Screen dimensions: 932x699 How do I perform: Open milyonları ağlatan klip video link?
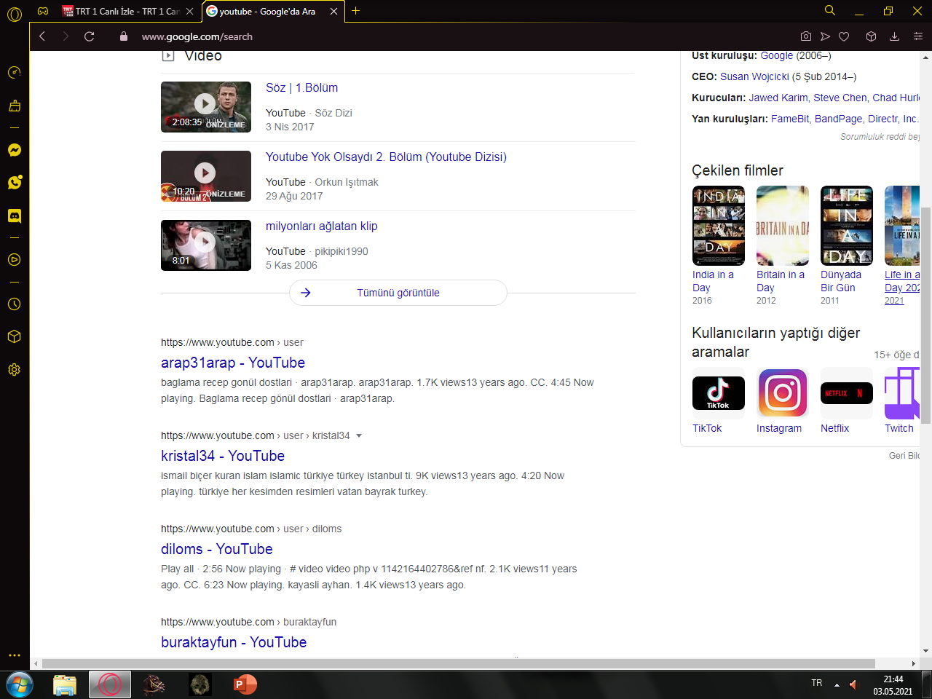(322, 226)
